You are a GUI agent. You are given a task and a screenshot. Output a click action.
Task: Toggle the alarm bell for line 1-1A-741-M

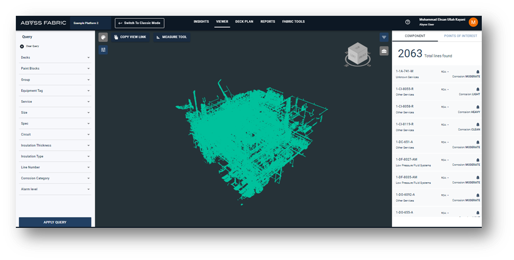[x=478, y=72]
